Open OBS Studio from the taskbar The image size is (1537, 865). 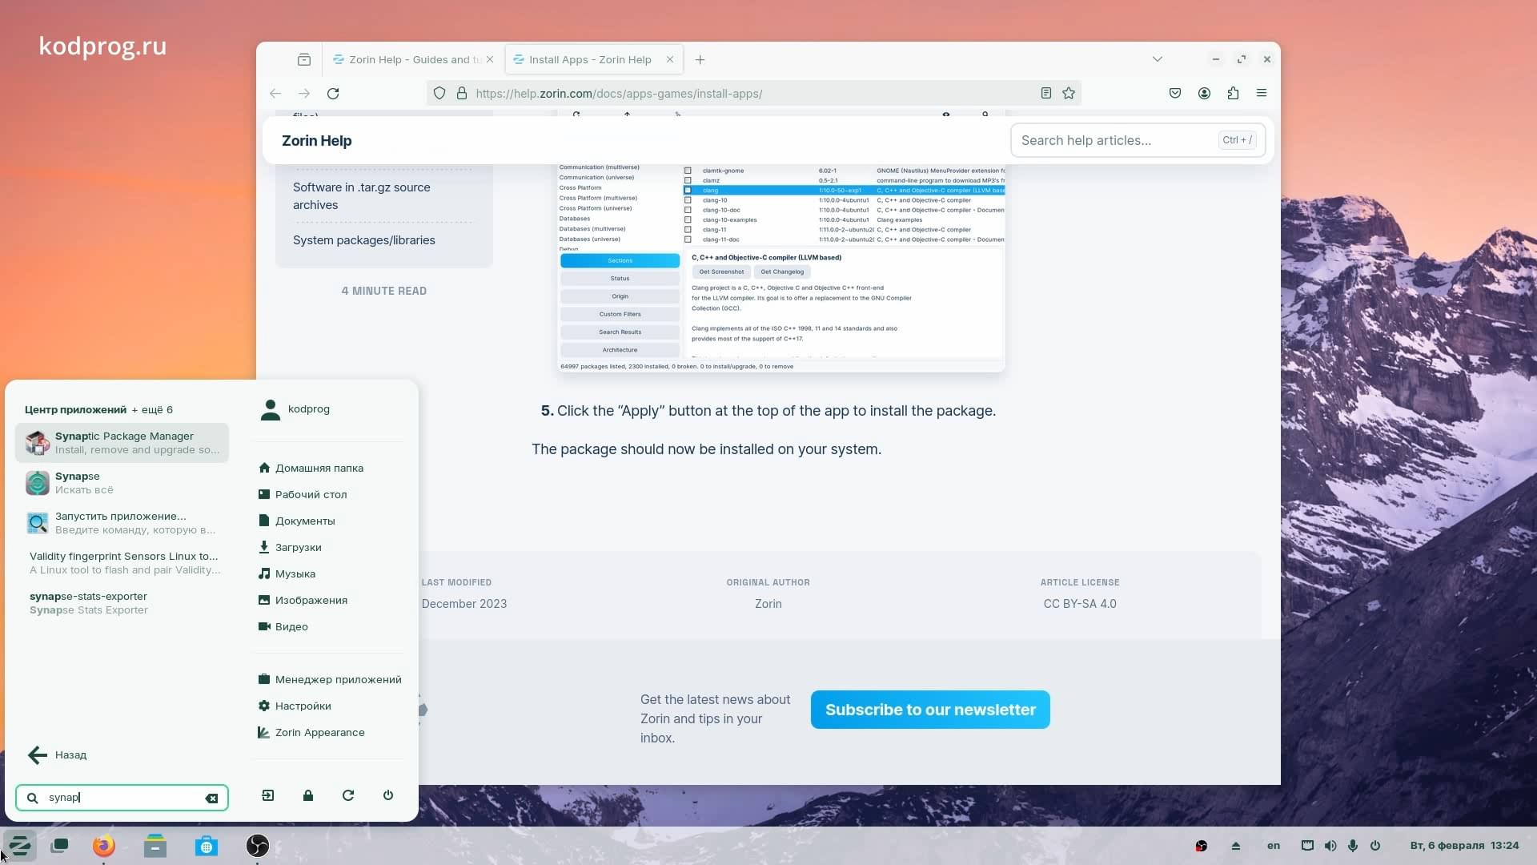[257, 846]
